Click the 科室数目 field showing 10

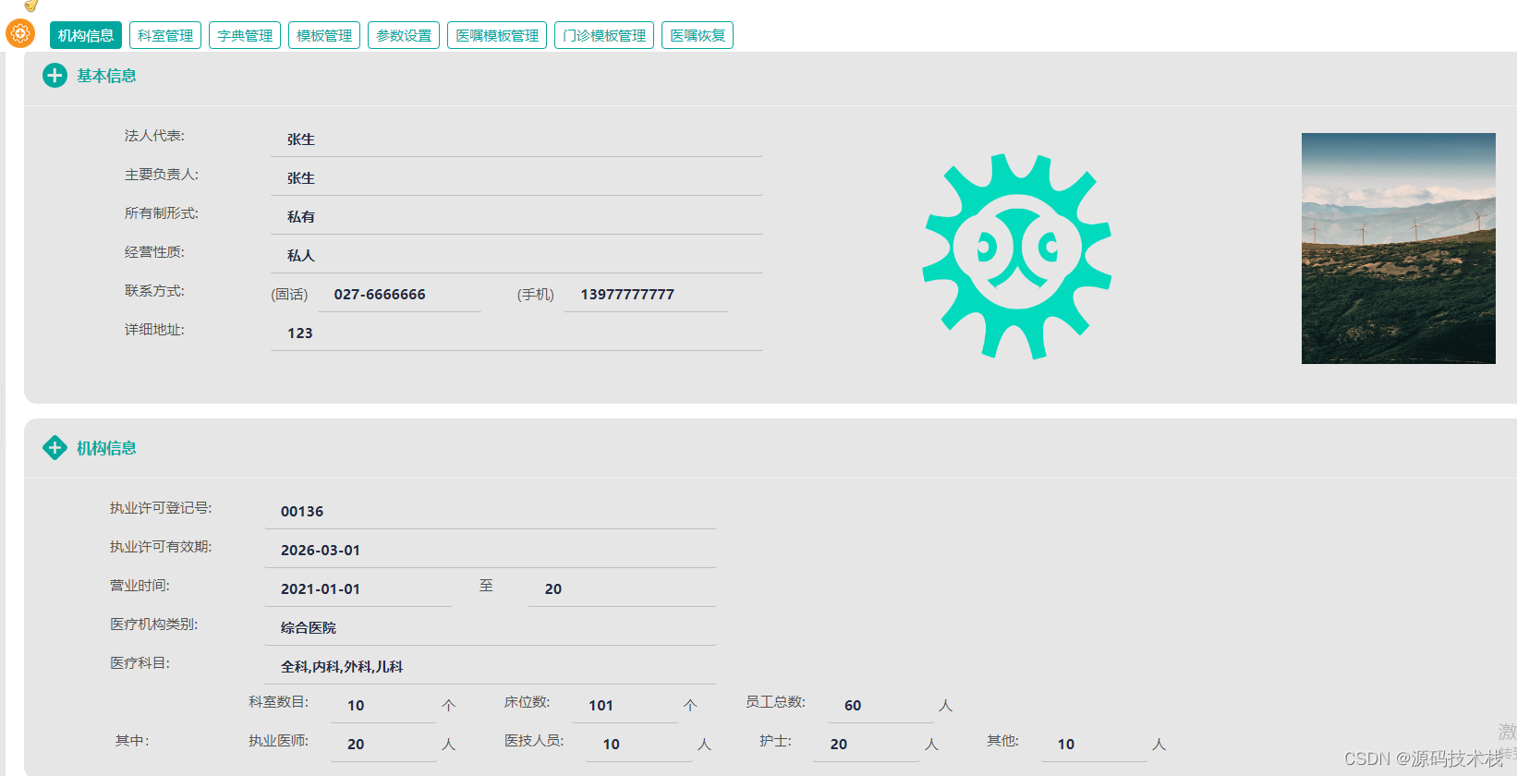(384, 706)
